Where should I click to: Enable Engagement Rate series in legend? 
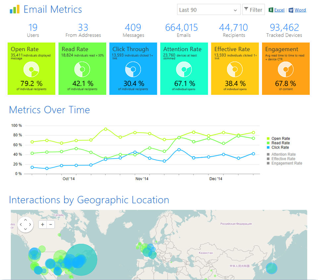coord(284,163)
